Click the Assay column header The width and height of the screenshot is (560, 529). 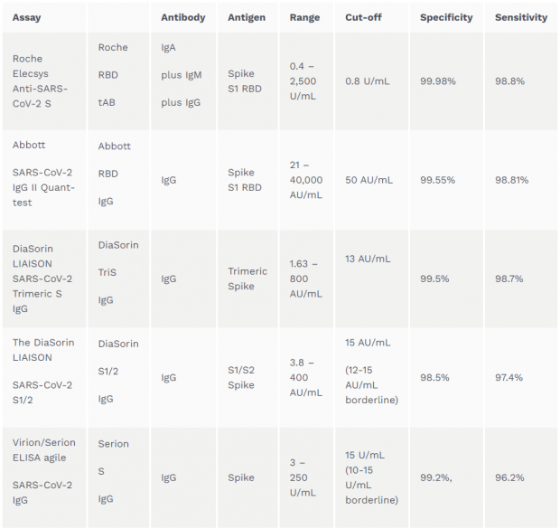(x=27, y=17)
